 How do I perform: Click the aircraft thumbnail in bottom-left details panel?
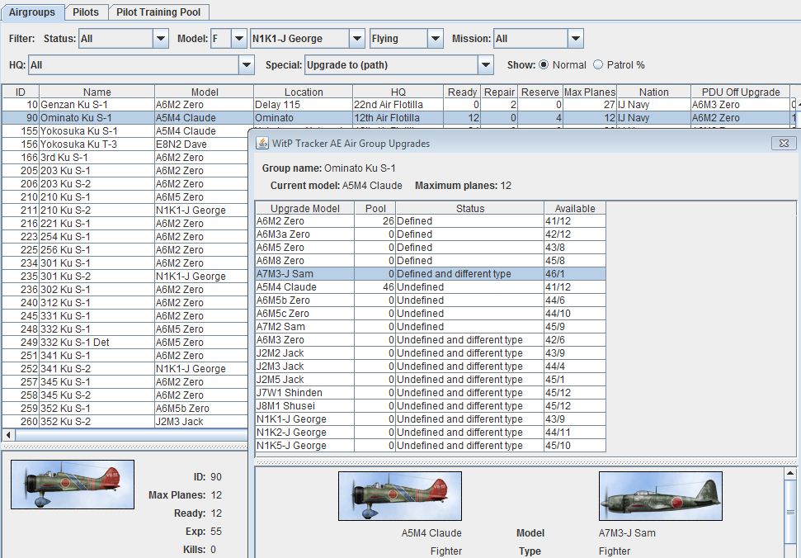[72, 484]
